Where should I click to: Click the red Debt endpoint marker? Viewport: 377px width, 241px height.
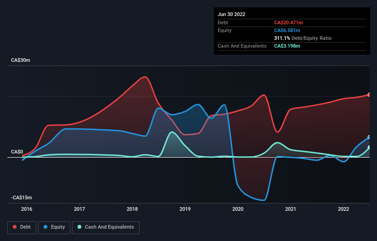coord(369,95)
